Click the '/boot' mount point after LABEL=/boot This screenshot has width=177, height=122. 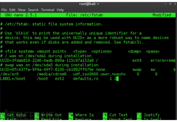point(42,79)
